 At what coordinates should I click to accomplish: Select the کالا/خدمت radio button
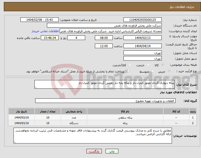pos(130,65)
